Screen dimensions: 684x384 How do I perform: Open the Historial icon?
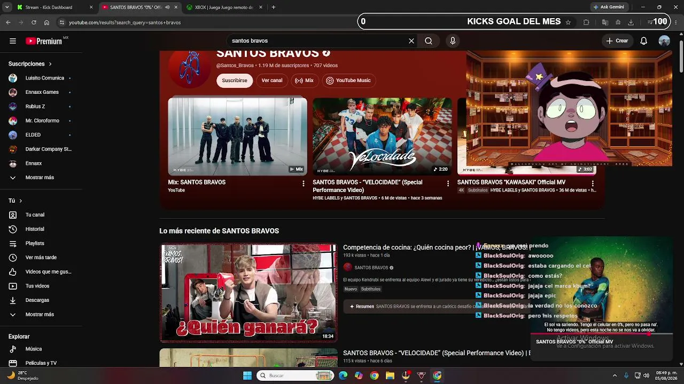click(13, 229)
